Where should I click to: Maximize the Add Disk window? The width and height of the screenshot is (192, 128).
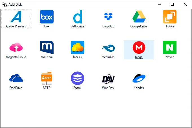[172, 5]
